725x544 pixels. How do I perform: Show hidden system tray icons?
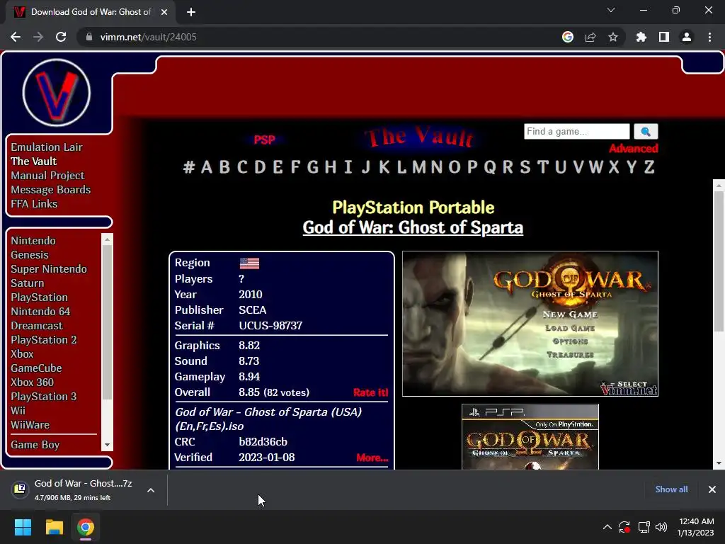(607, 527)
